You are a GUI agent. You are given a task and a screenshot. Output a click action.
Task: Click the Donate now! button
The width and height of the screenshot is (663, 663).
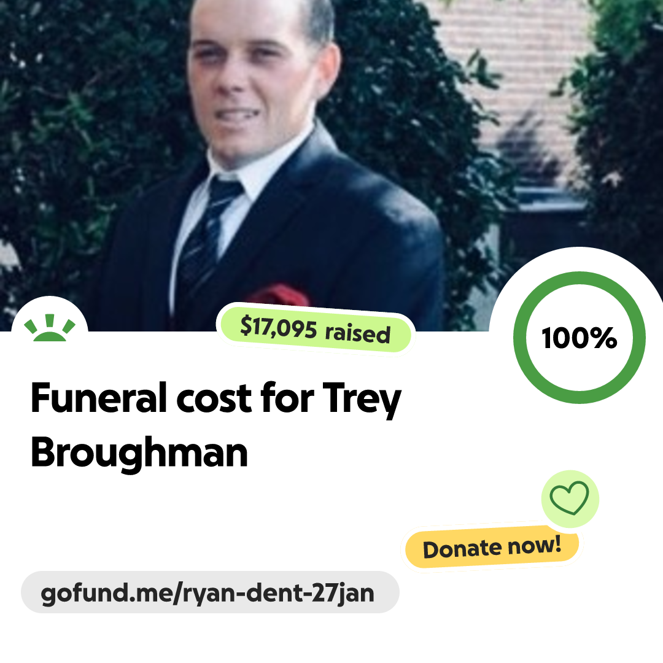[492, 547]
